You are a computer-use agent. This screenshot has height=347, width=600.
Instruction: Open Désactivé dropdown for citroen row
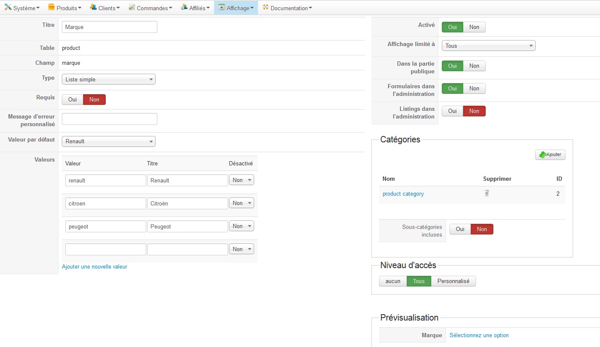(242, 203)
